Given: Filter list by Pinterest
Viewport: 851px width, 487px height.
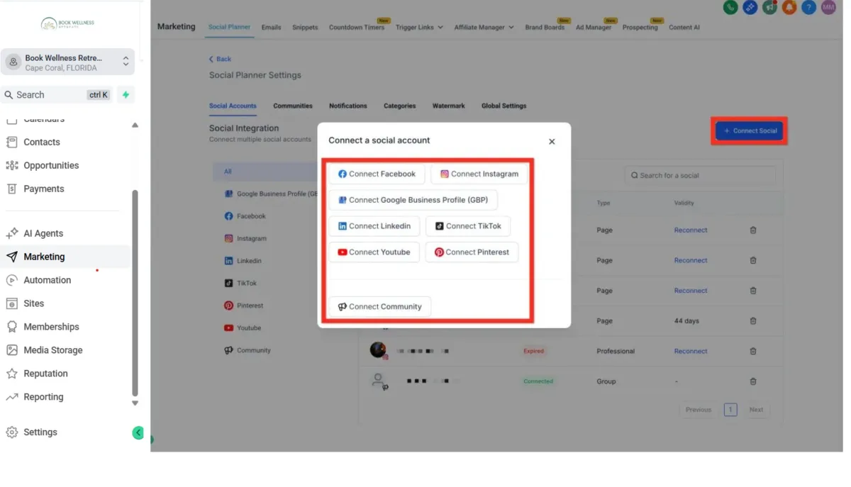Looking at the screenshot, I should [244, 306].
